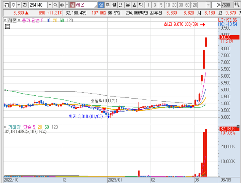Click the price MA 5 legend value
The image size is (241, 183).
42,20
